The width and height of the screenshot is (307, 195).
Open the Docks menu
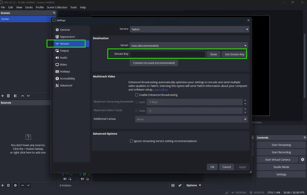click(29, 7)
